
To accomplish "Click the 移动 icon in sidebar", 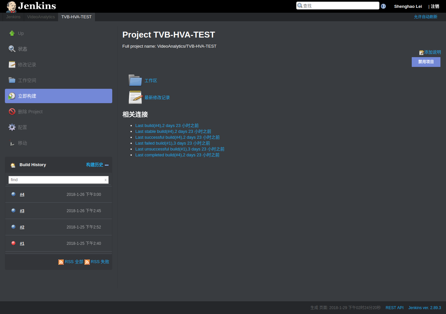I will pos(12,143).
